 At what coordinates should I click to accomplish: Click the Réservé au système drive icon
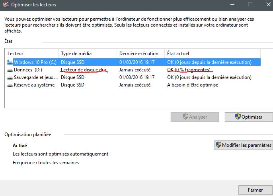pyautogui.click(x=10, y=85)
